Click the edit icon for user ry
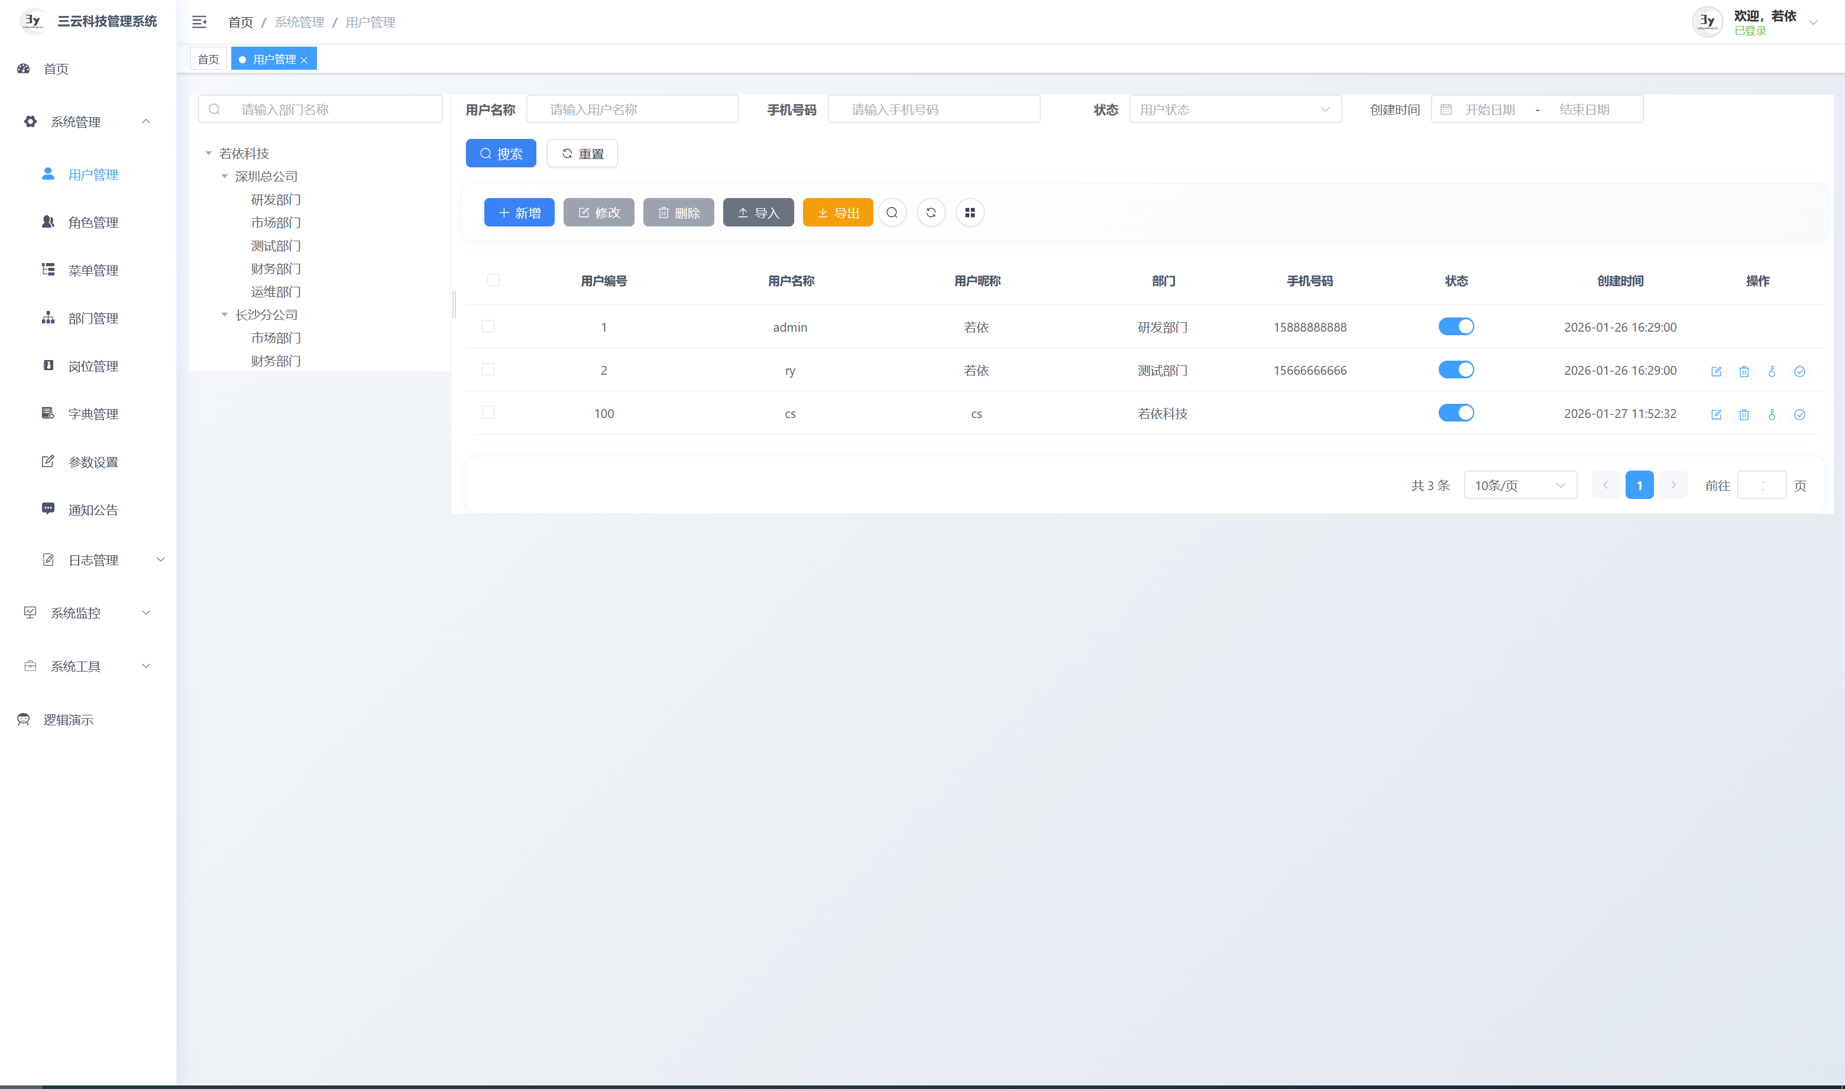Viewport: 1845px width, 1089px height. tap(1716, 371)
